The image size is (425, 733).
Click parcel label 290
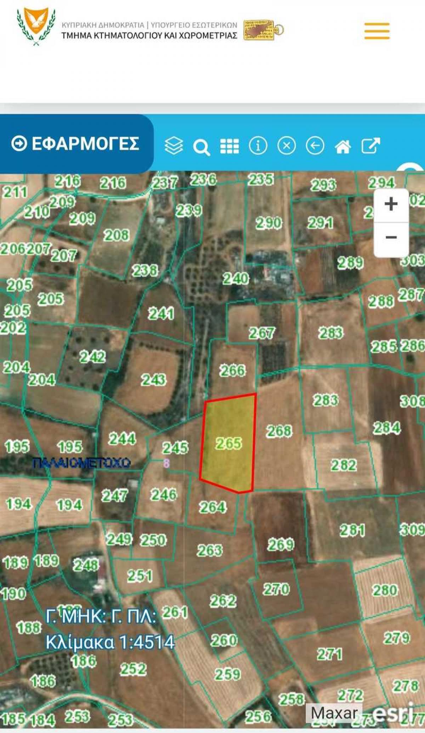click(x=269, y=223)
